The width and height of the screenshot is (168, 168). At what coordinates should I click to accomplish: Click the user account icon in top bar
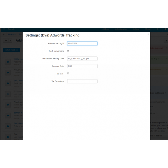tap(165, 29)
